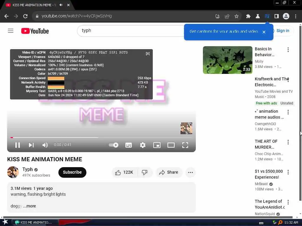Open THE ART OF MURDER video
302x226 pixels.
click(x=266, y=144)
